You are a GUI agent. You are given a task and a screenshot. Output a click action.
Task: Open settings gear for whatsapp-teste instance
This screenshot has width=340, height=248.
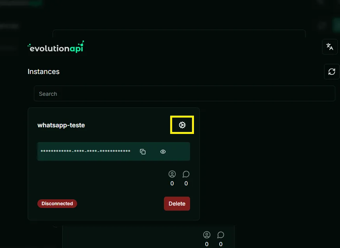pyautogui.click(x=182, y=125)
